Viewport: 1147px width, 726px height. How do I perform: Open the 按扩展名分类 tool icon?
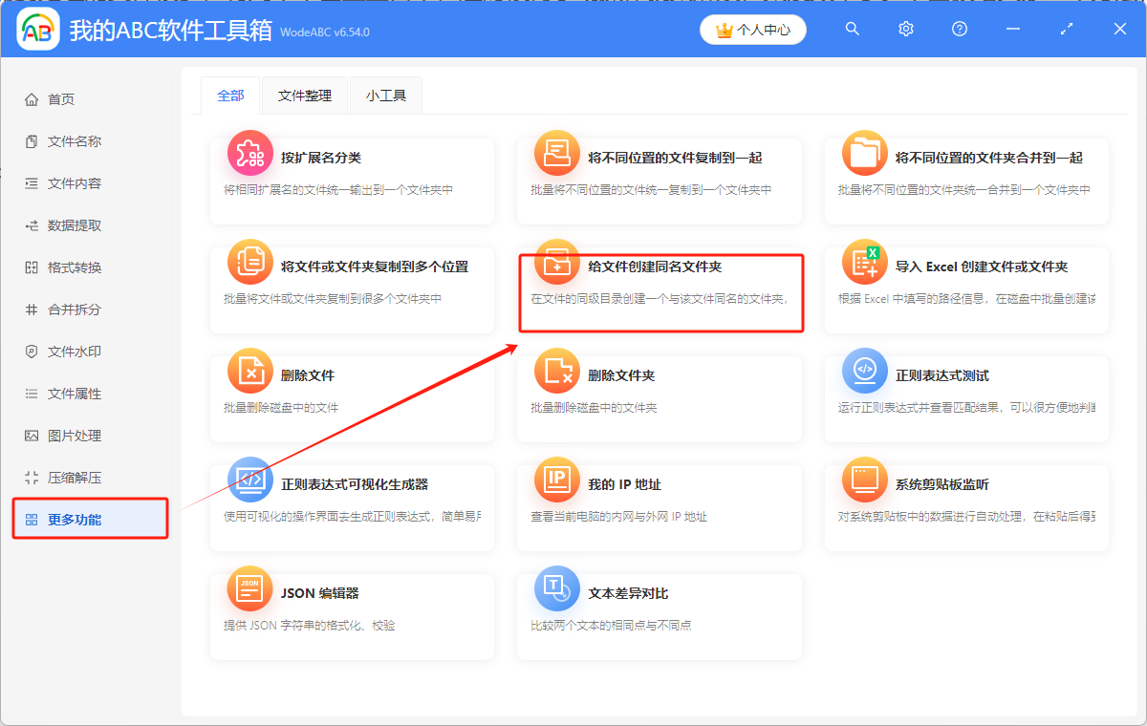(x=249, y=153)
